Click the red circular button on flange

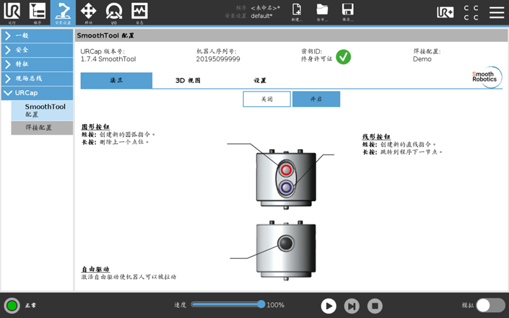coord(286,169)
